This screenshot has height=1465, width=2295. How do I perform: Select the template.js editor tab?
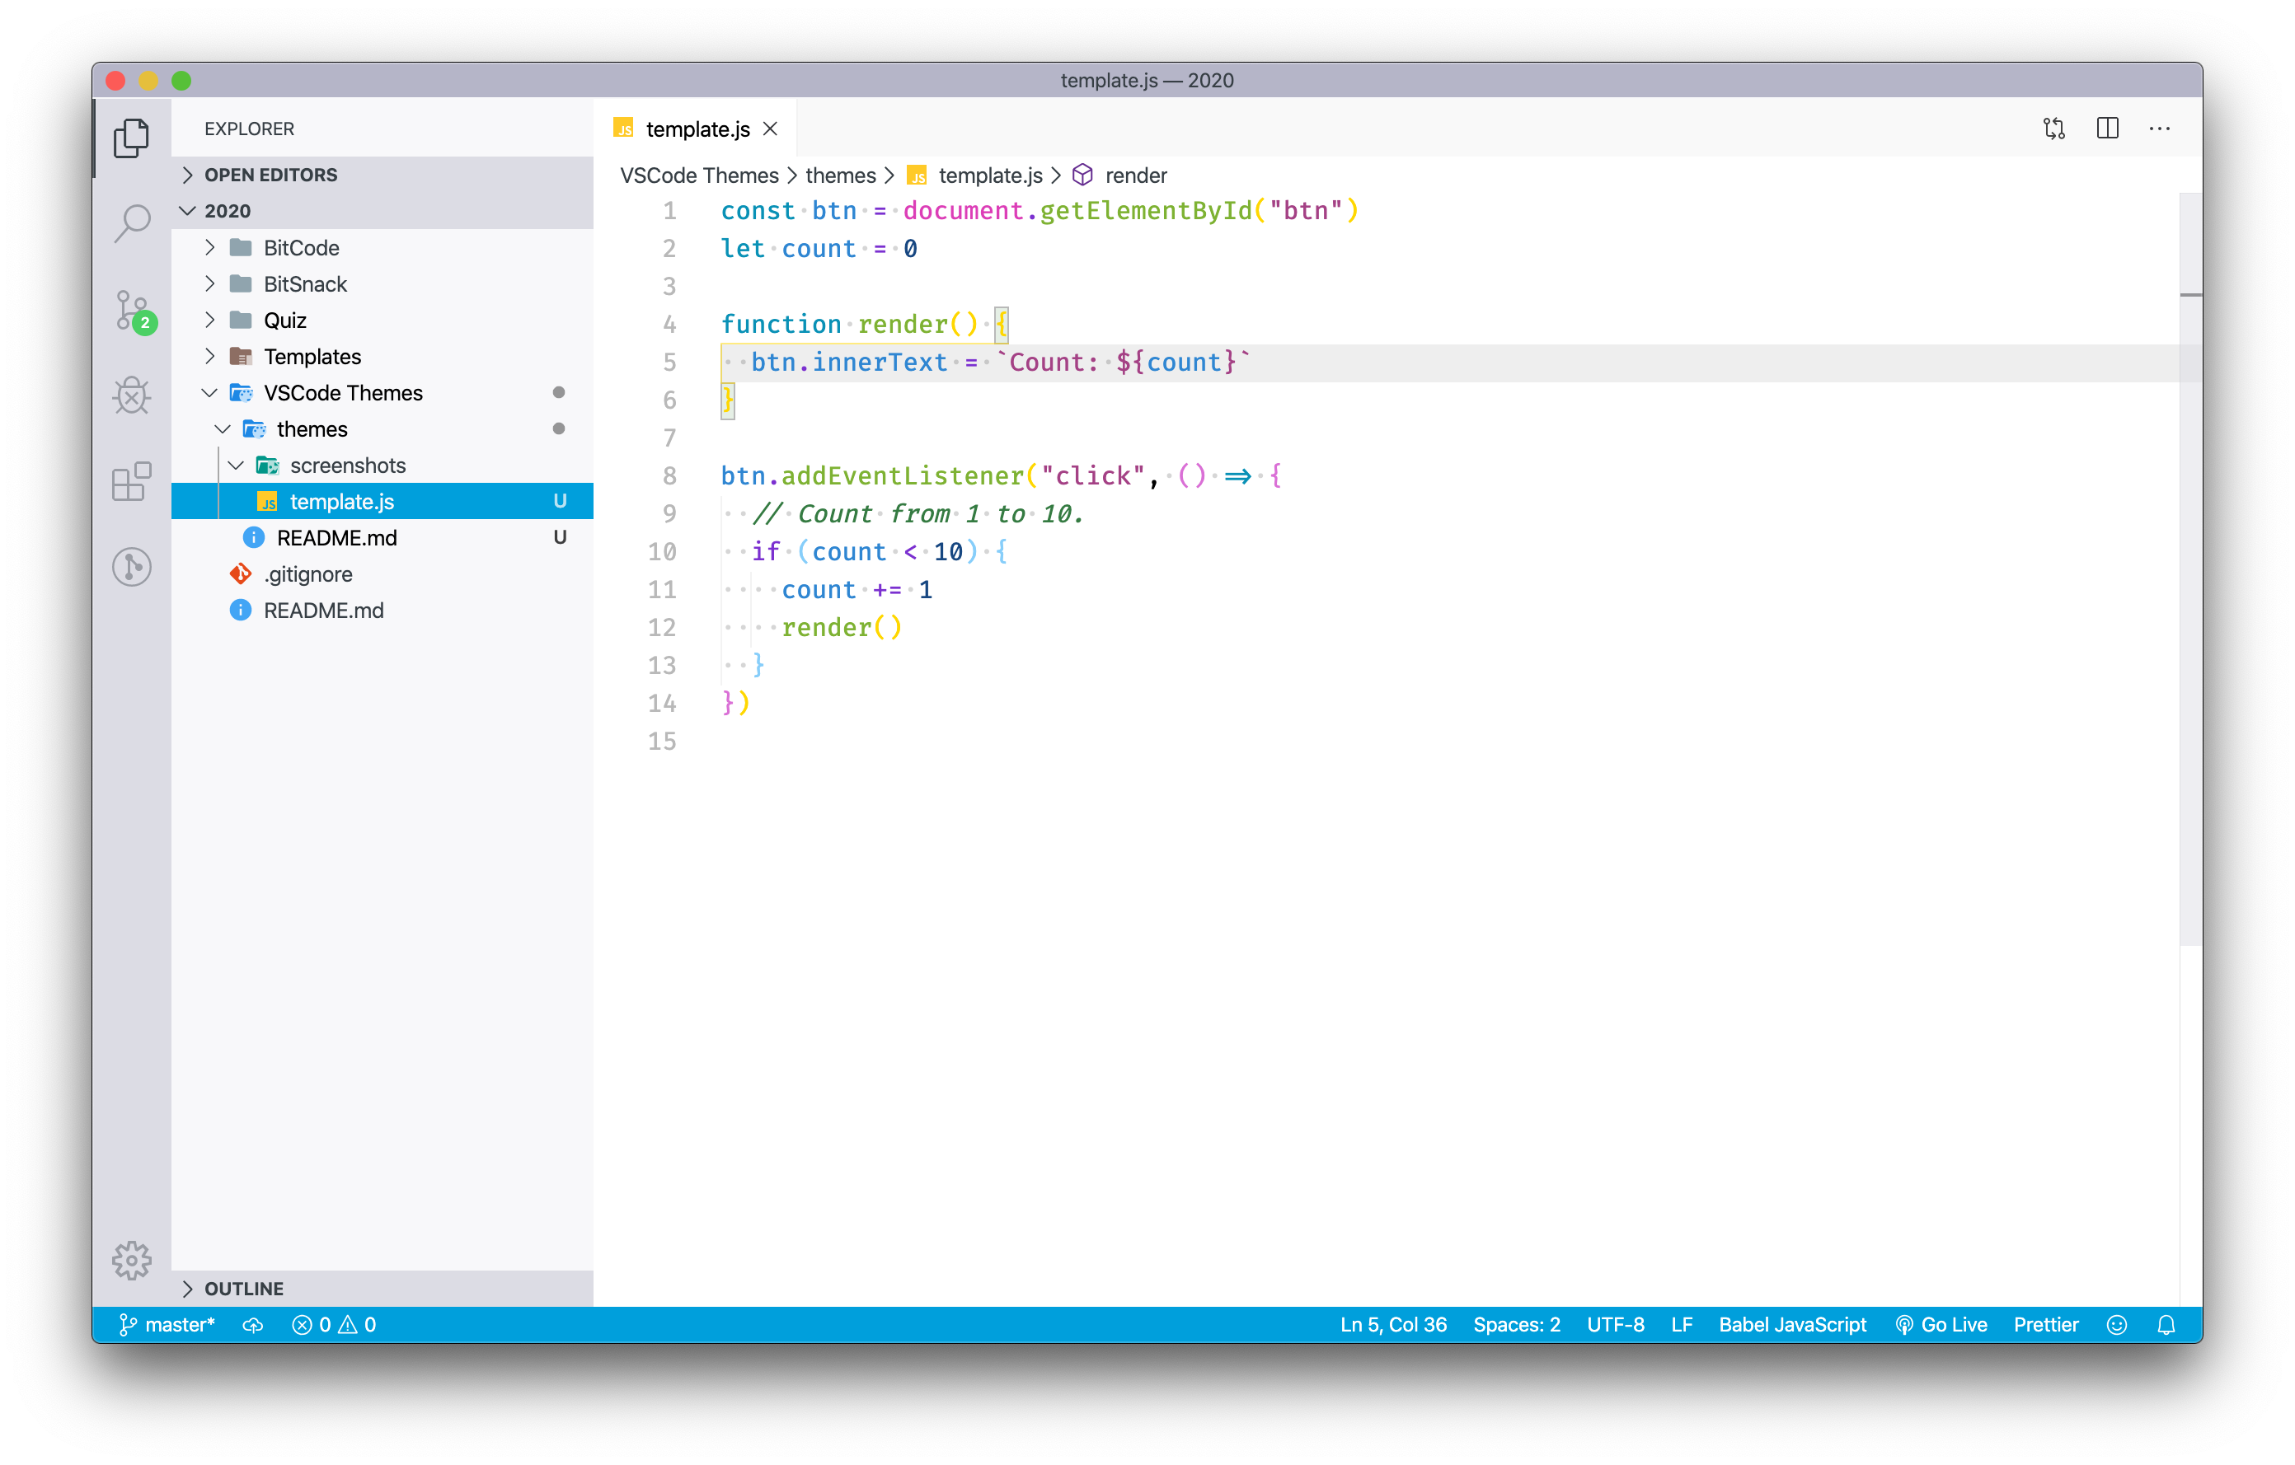tap(697, 129)
